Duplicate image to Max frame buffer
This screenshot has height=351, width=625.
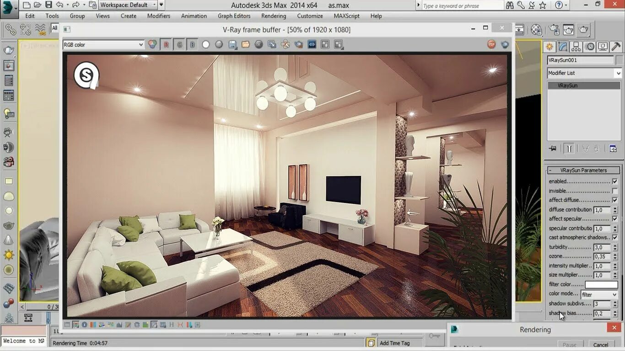272,45
